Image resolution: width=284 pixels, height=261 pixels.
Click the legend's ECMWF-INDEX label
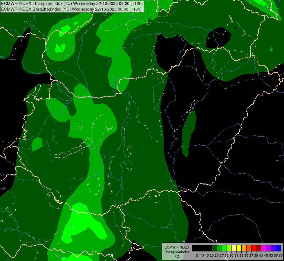pyautogui.click(x=177, y=247)
